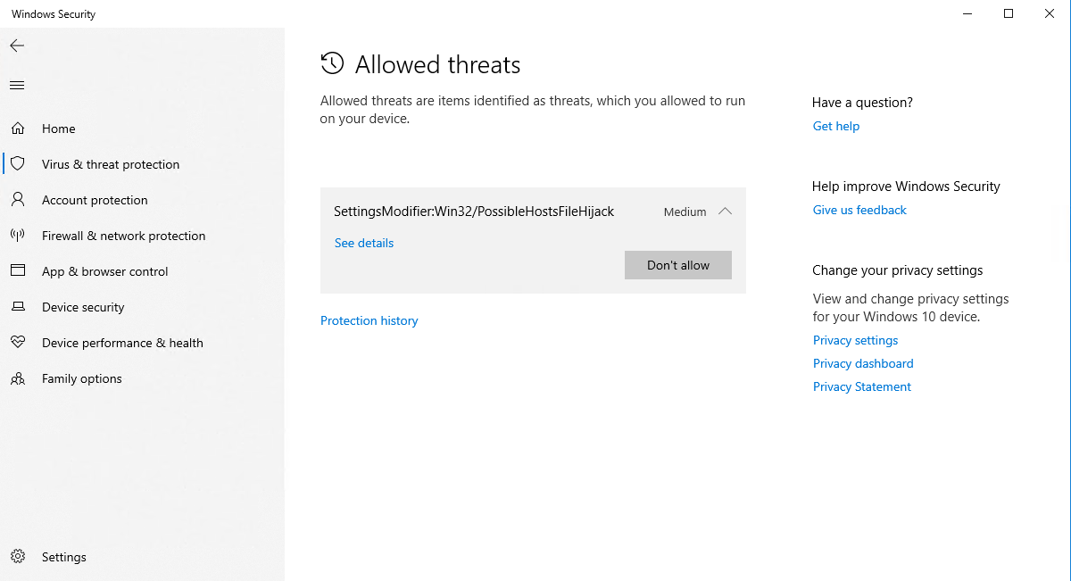The height and width of the screenshot is (581, 1071).
Task: Open the Protection history link
Action: tap(369, 320)
